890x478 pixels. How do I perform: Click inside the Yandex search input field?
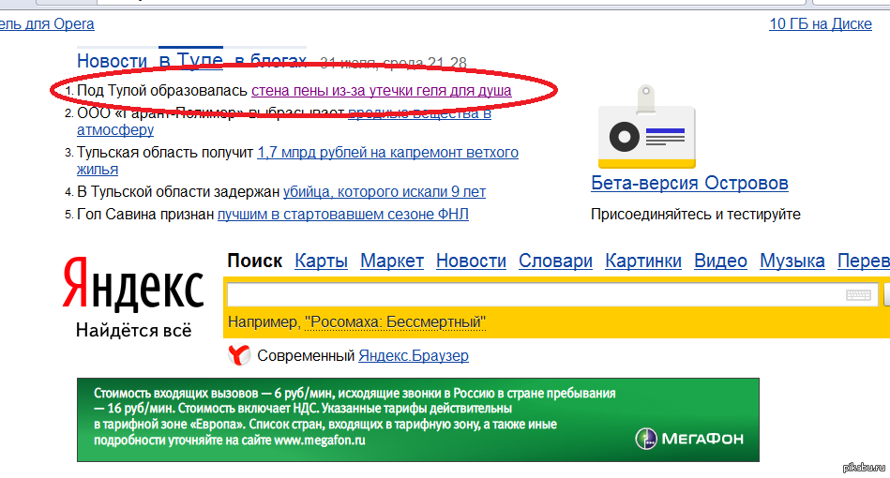pos(535,295)
